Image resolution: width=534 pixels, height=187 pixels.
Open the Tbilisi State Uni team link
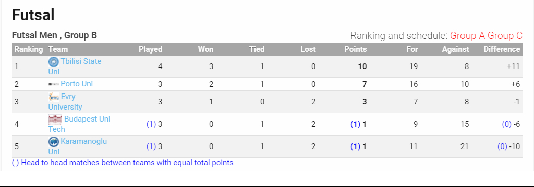click(x=75, y=66)
